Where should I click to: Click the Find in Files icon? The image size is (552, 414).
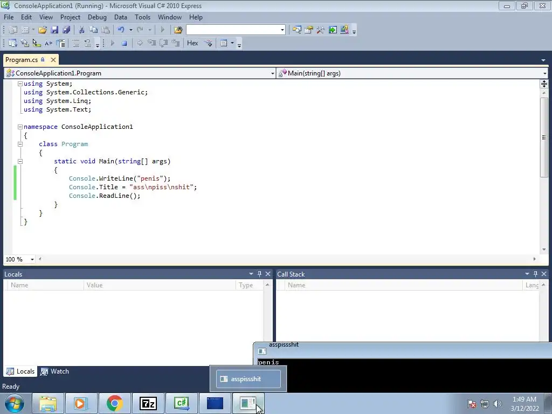(x=178, y=30)
